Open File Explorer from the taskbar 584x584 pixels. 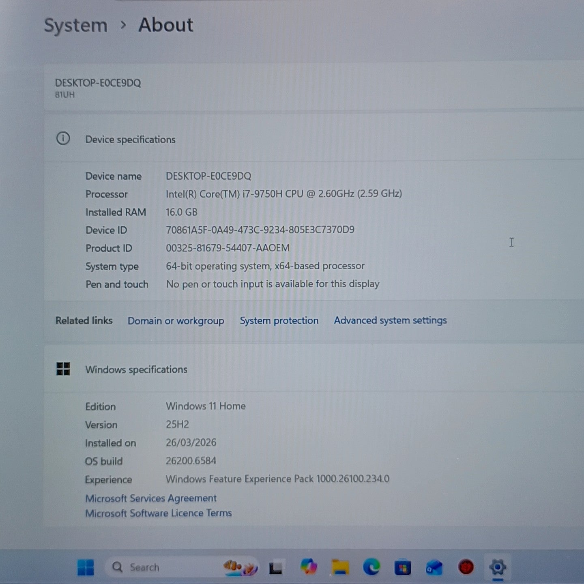click(x=340, y=567)
